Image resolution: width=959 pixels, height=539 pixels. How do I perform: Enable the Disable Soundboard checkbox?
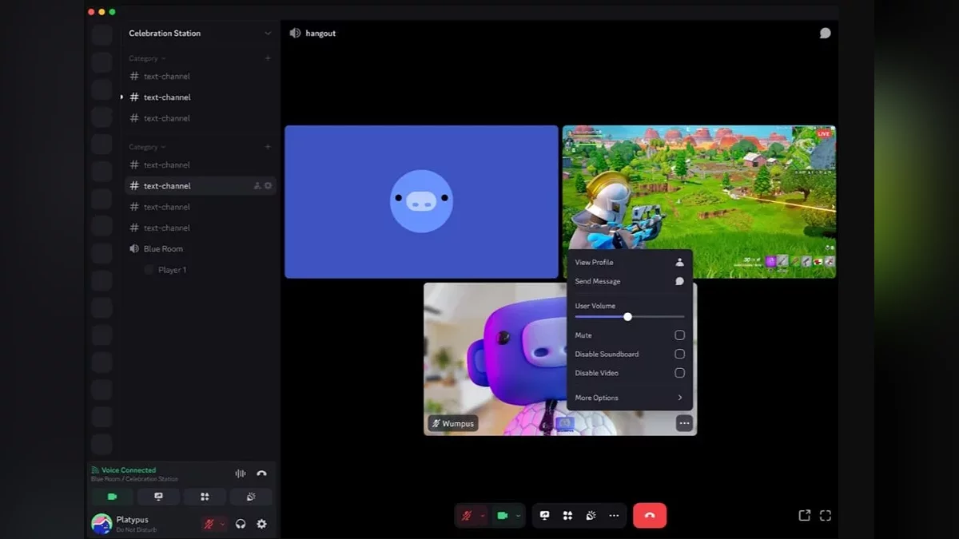tap(679, 354)
